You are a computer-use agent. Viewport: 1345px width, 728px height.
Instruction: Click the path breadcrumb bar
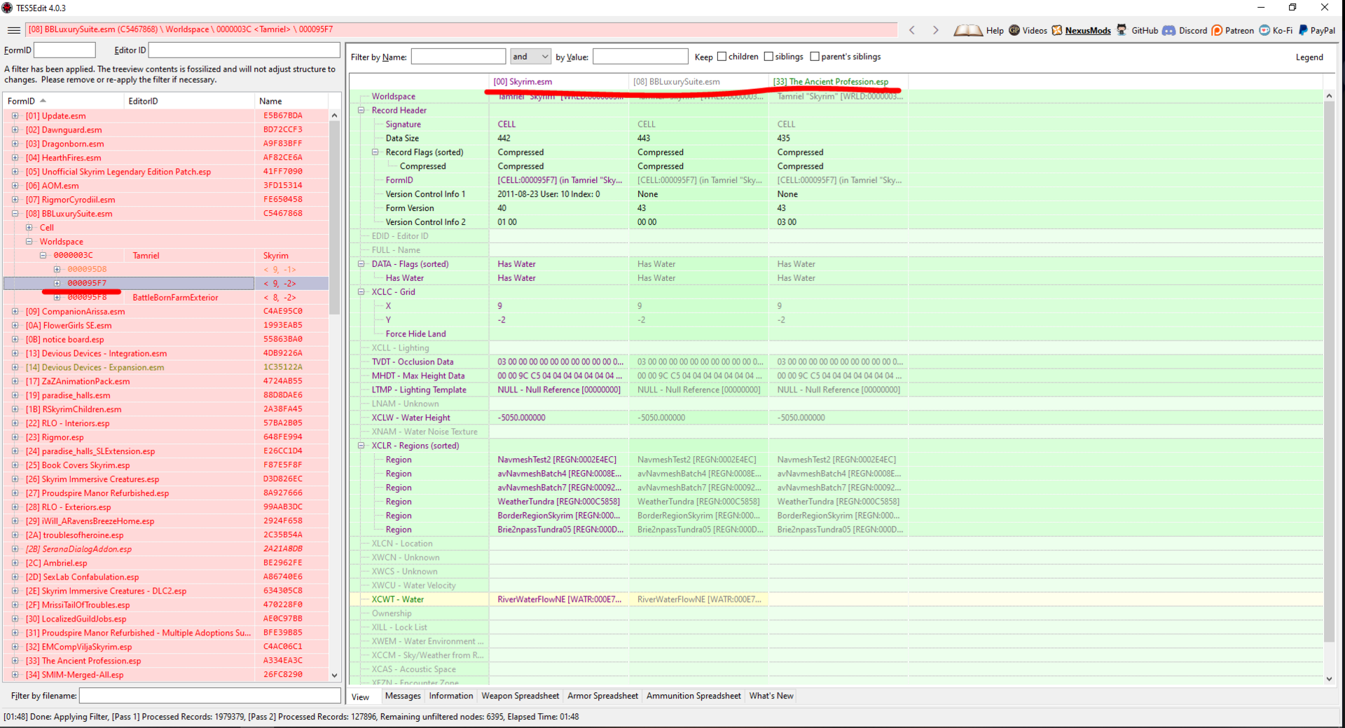[x=462, y=29]
